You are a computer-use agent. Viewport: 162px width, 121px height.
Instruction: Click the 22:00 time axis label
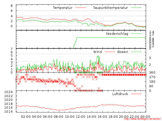tap(134, 116)
